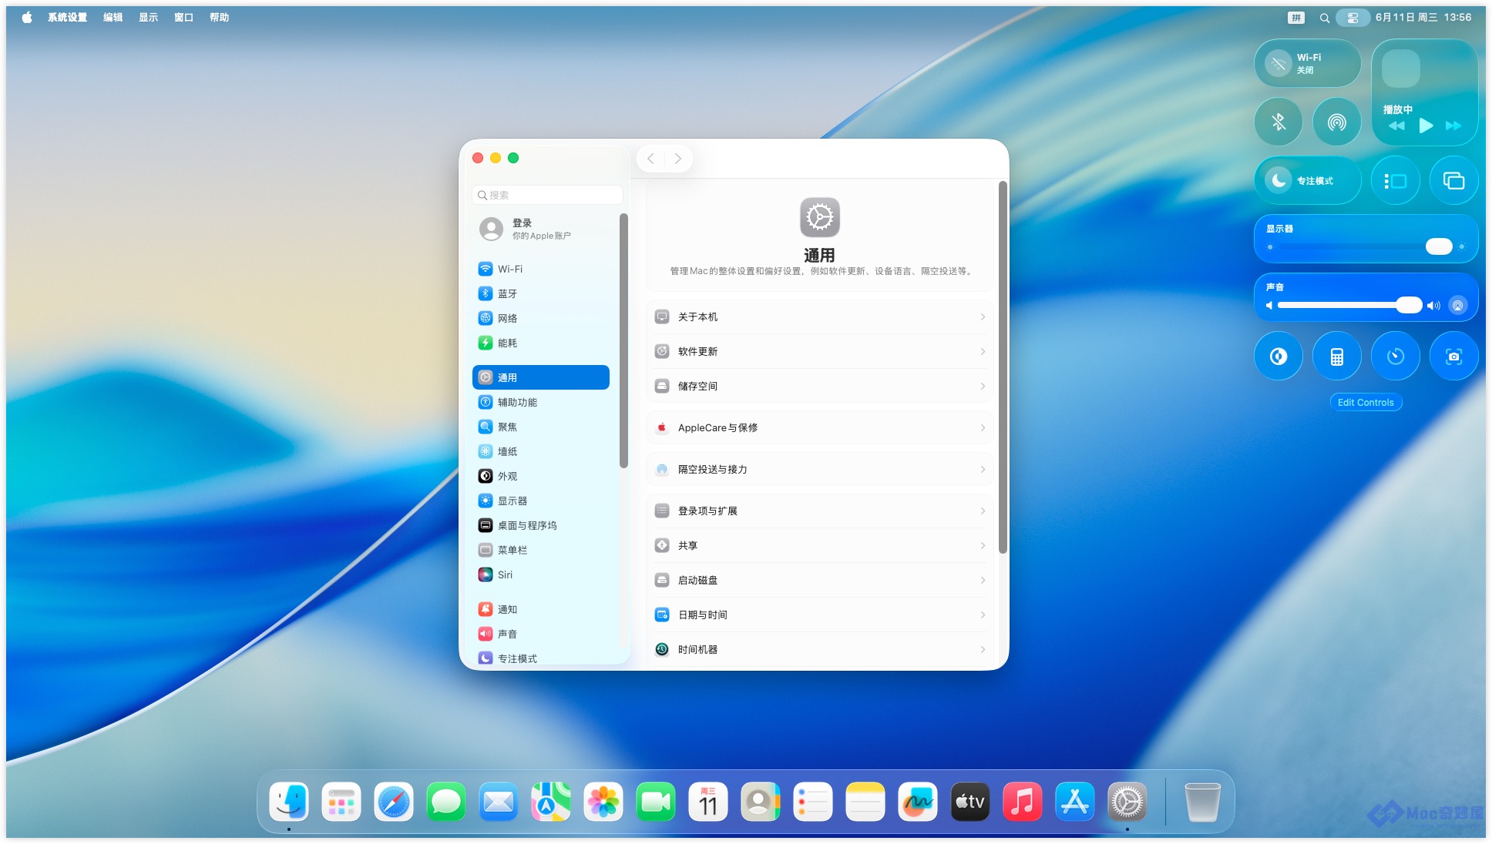The image size is (1492, 844).
Task: Click date and time in menu bar
Action: [1423, 18]
